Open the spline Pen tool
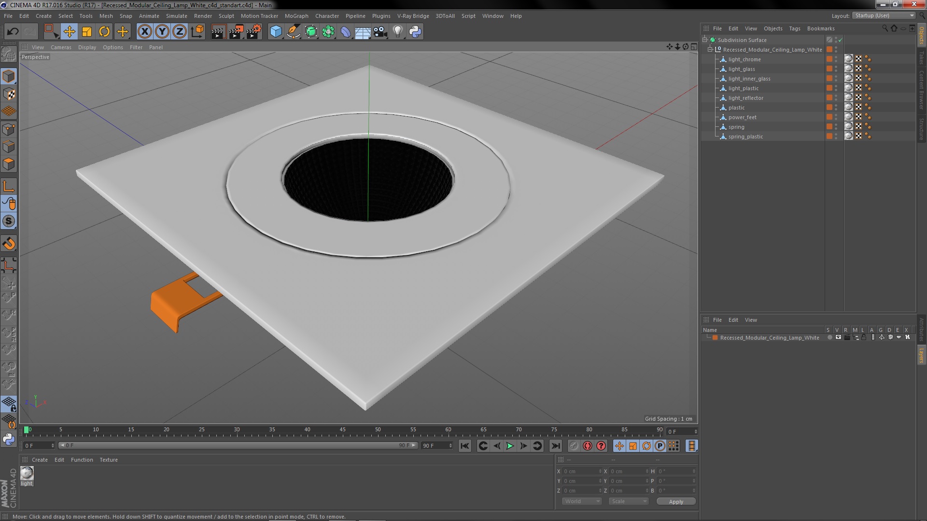 click(x=294, y=32)
